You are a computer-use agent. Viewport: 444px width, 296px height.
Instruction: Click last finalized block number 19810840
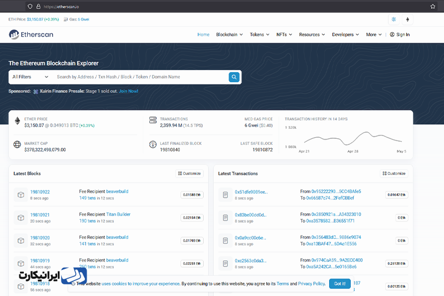pos(170,150)
